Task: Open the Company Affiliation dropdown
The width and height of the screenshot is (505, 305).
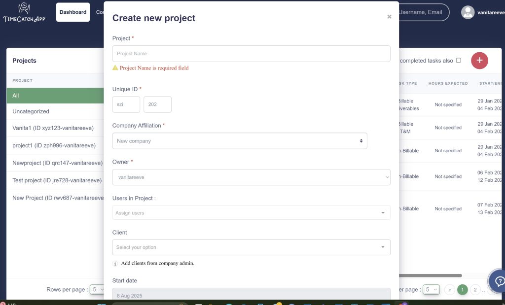Action: point(240,141)
